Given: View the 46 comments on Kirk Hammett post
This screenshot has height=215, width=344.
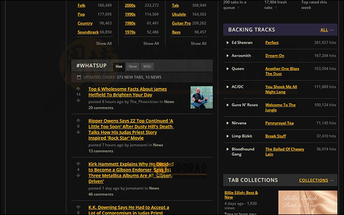Looking at the screenshot, I should point(101,194).
